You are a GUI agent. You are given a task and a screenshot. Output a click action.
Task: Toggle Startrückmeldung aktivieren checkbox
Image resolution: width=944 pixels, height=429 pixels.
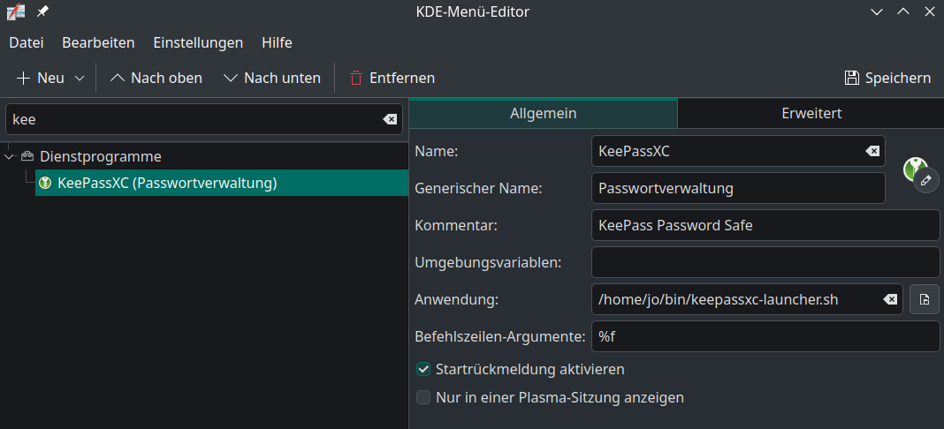pos(424,369)
